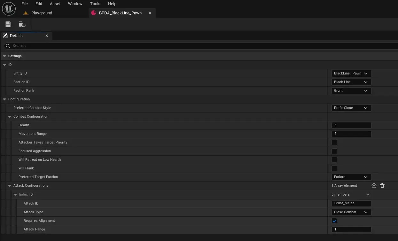Close the Details panel tab

pos(47,36)
